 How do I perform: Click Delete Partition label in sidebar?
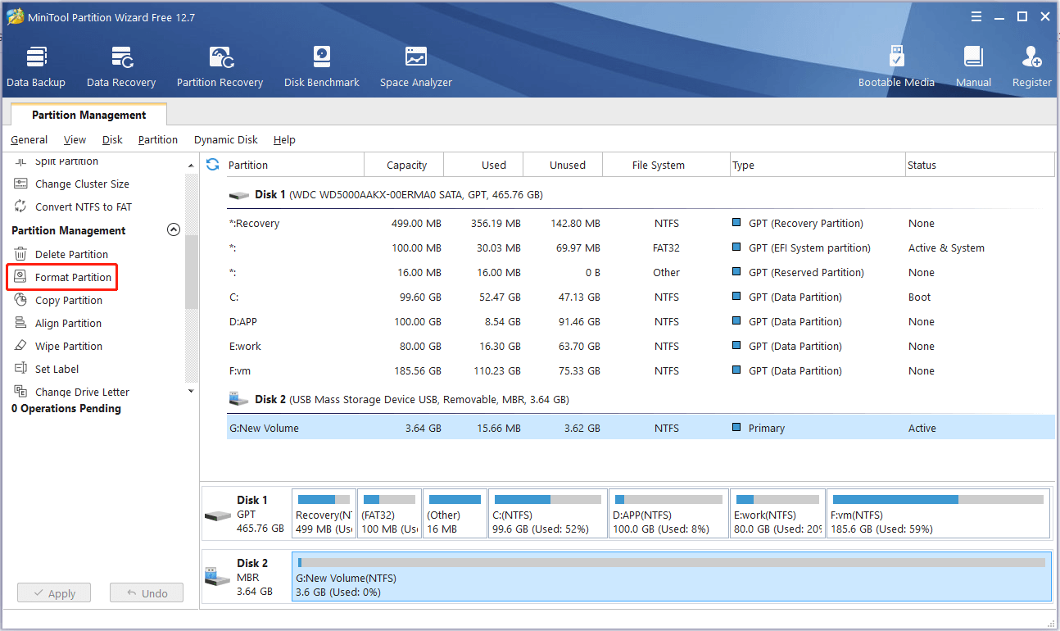tap(71, 254)
